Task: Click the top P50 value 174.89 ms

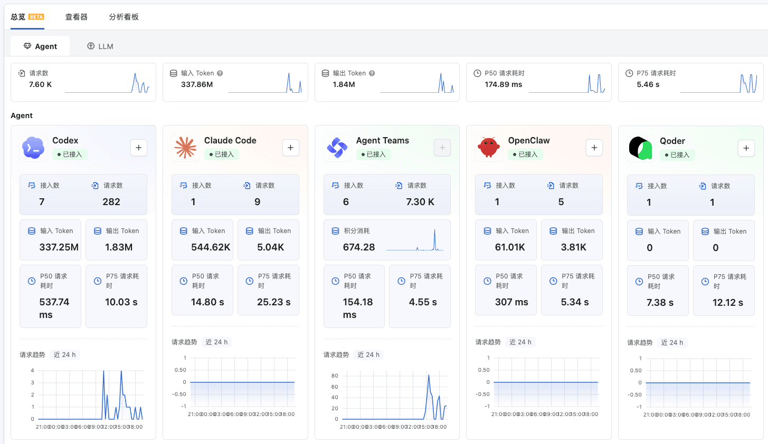Action: 504,84
